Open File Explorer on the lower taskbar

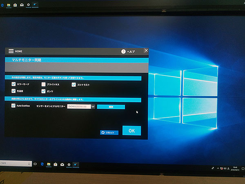[49, 164]
